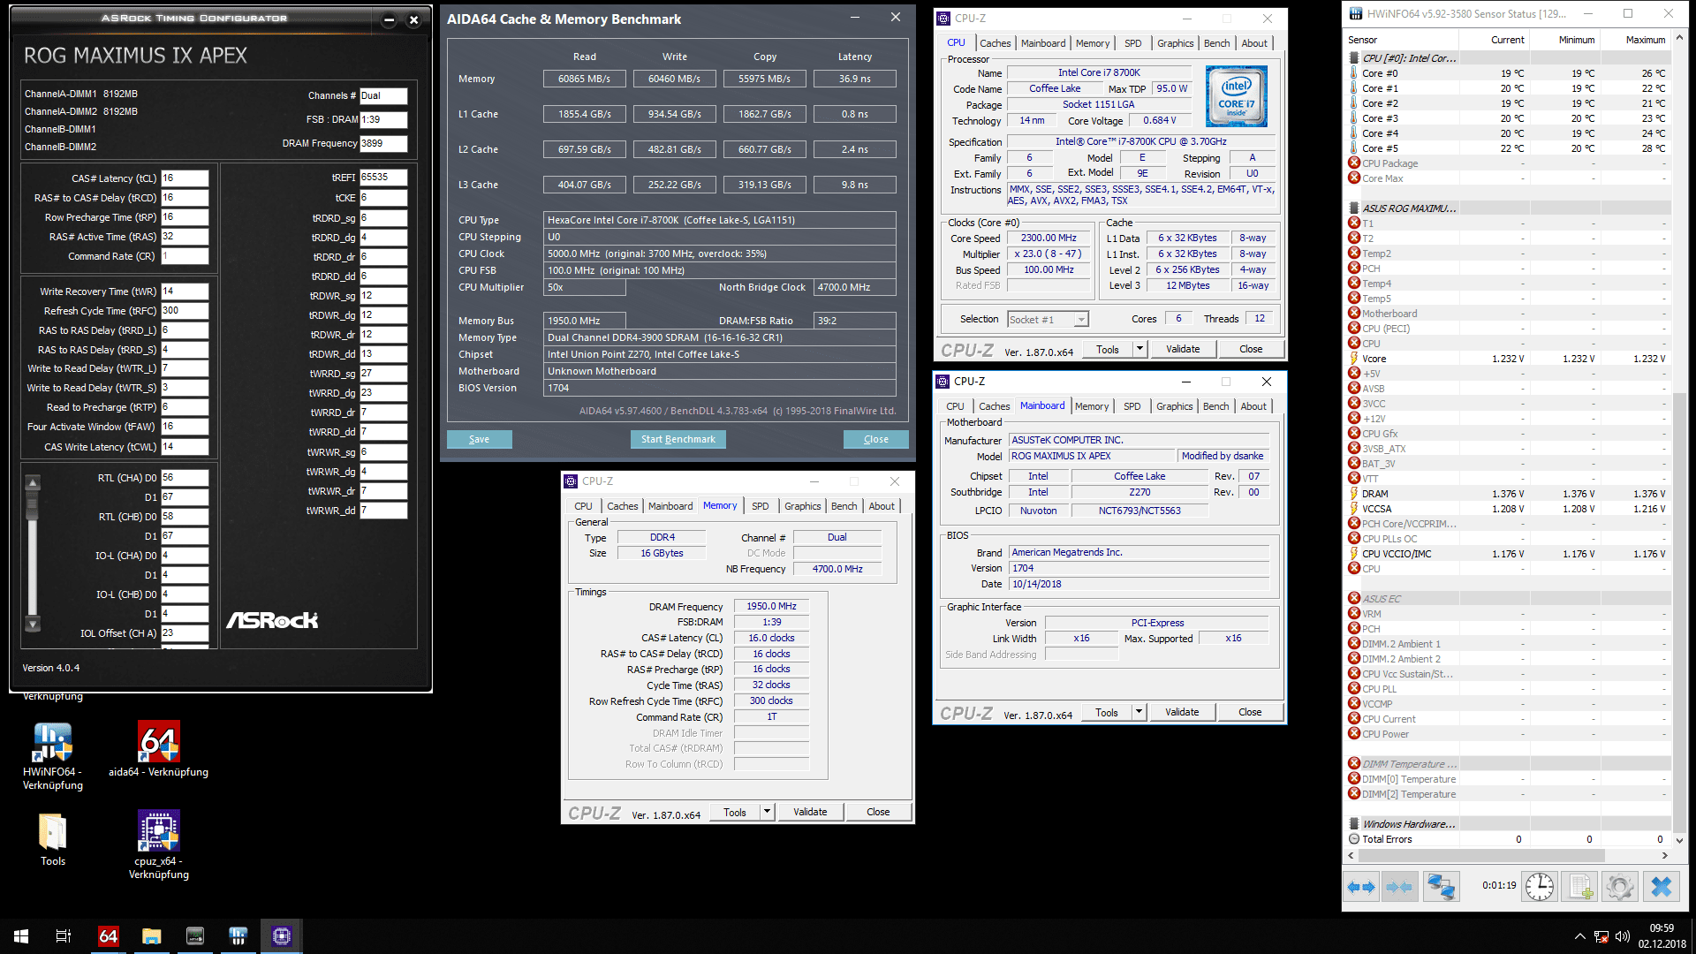Start logging with the HWiNFO sheet-plus icon
This screenshot has width=1696, height=954.
click(1580, 887)
